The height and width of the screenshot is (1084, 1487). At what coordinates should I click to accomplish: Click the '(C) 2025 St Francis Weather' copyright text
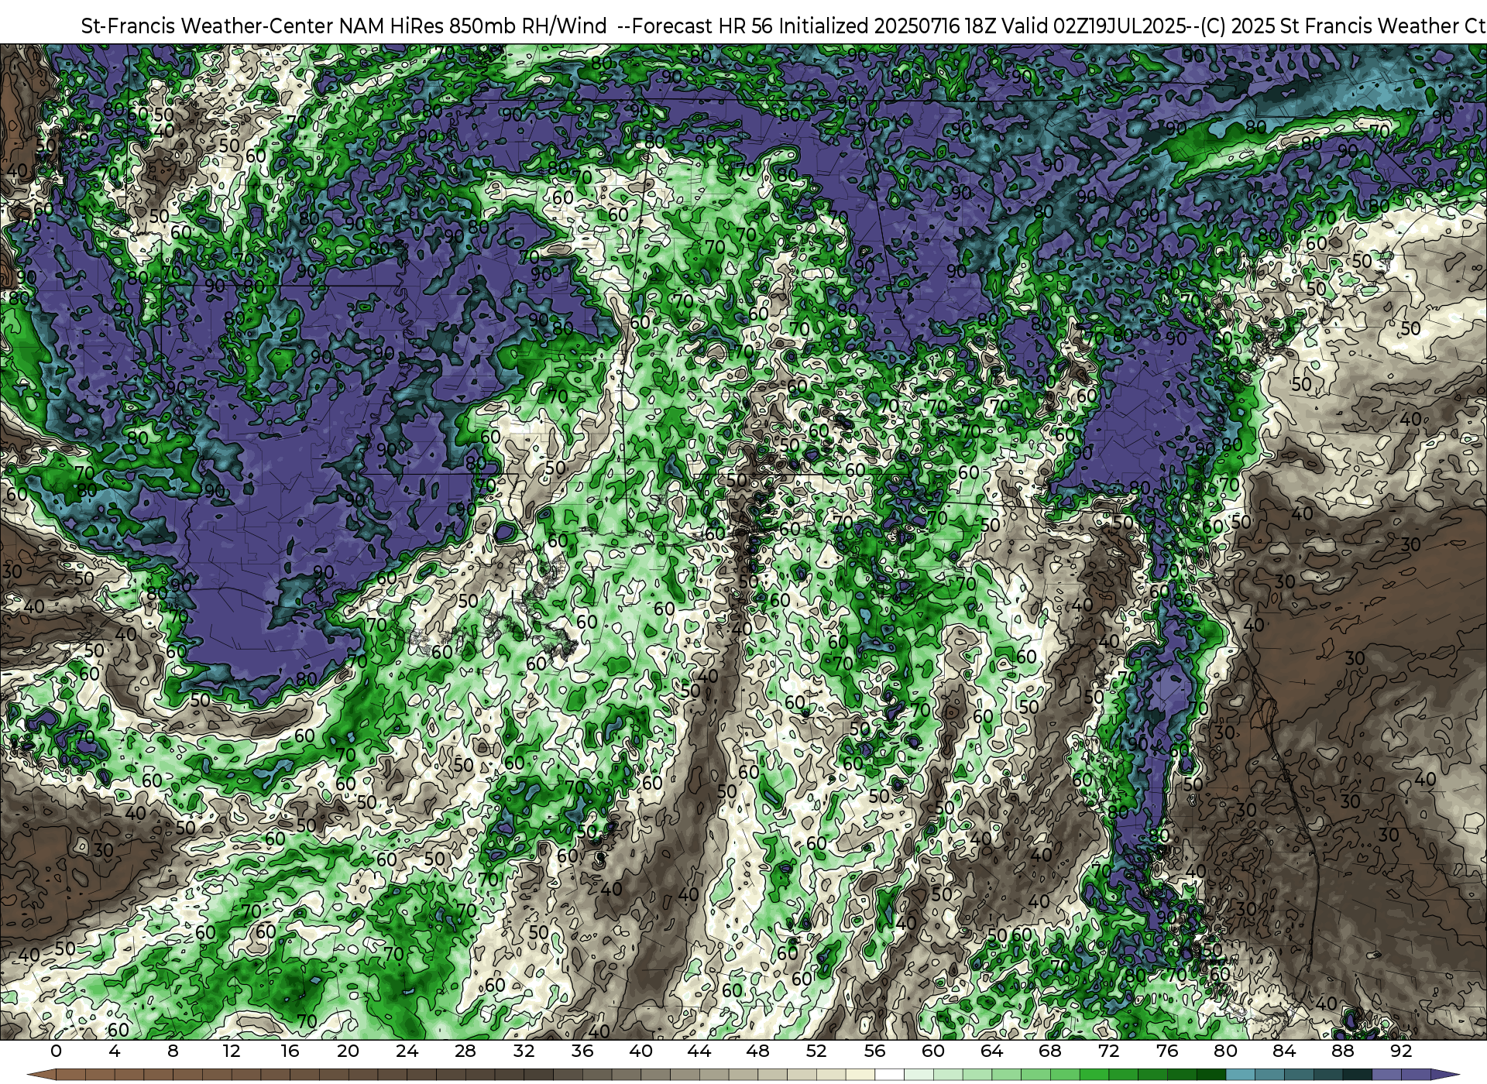click(1331, 26)
